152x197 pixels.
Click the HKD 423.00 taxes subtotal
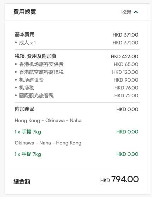tap(124, 56)
